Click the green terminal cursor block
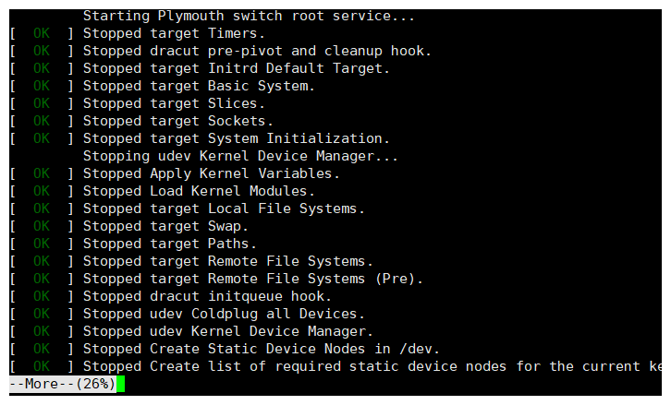671x405 pixels. [x=120, y=384]
